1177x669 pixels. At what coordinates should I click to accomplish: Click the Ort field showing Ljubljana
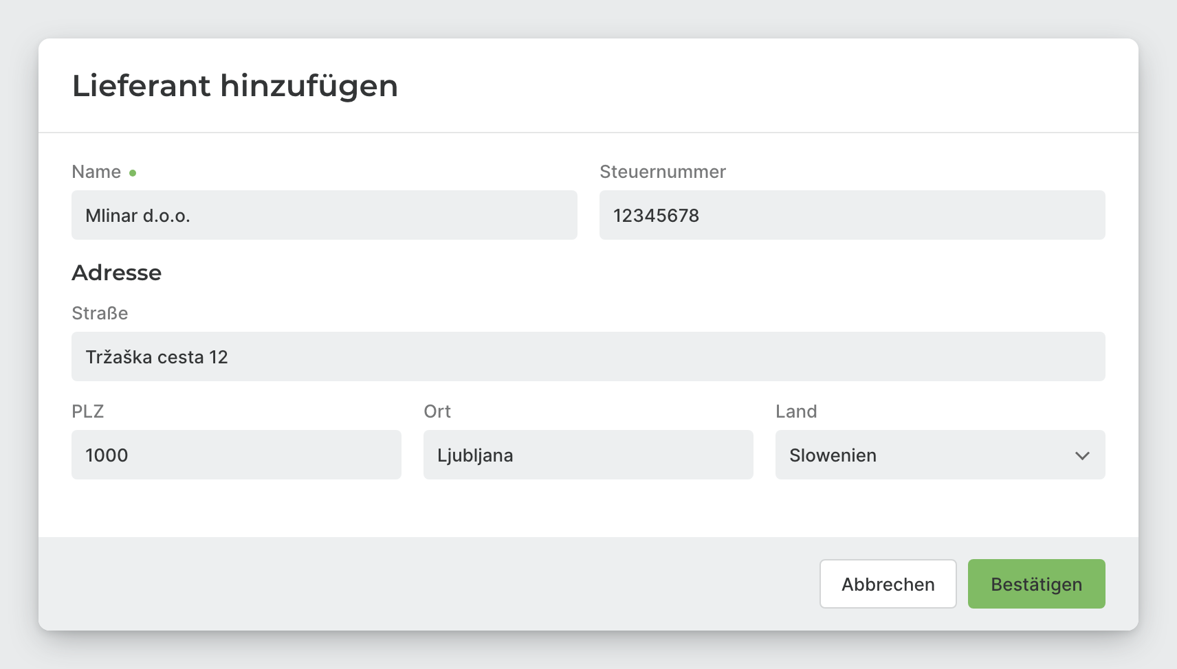coord(588,455)
